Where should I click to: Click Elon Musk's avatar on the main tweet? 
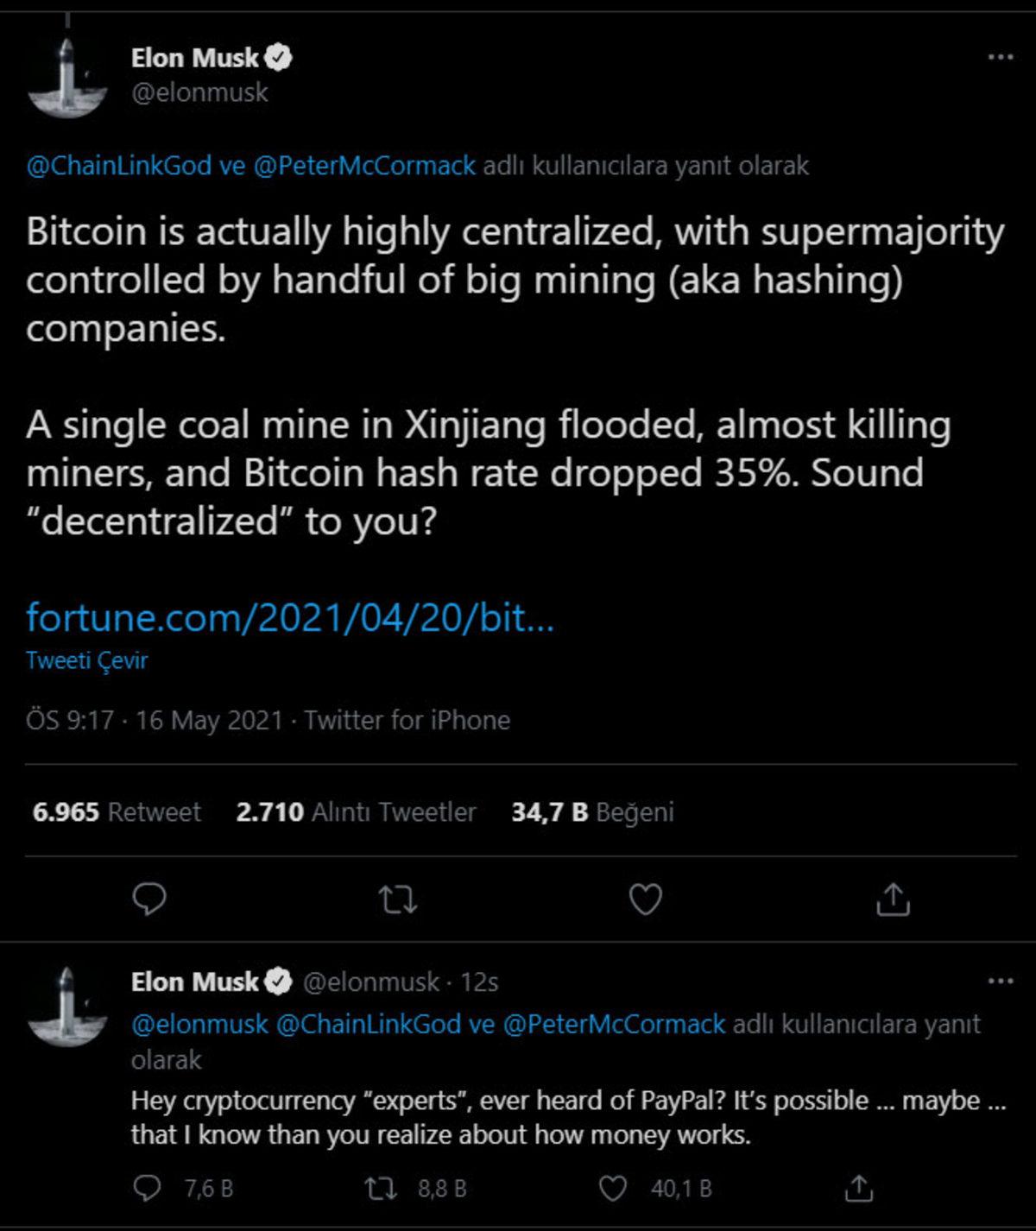click(x=67, y=76)
